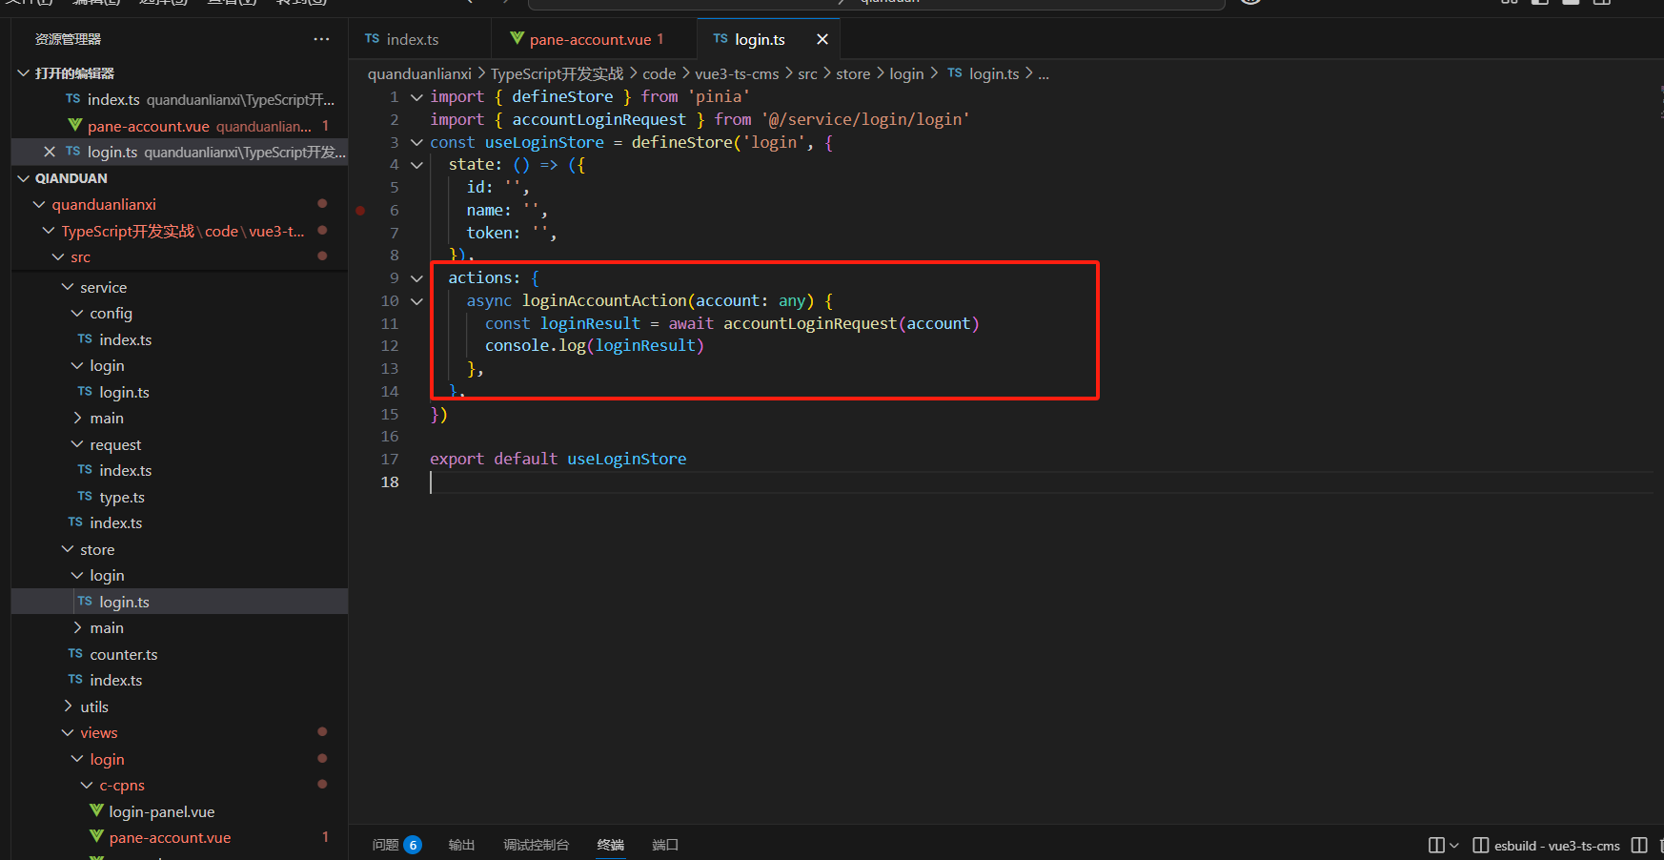Viewport: 1664px width, 860px height.
Task: Click the breadcrumb ellipsis after login.ts
Action: 1044,74
